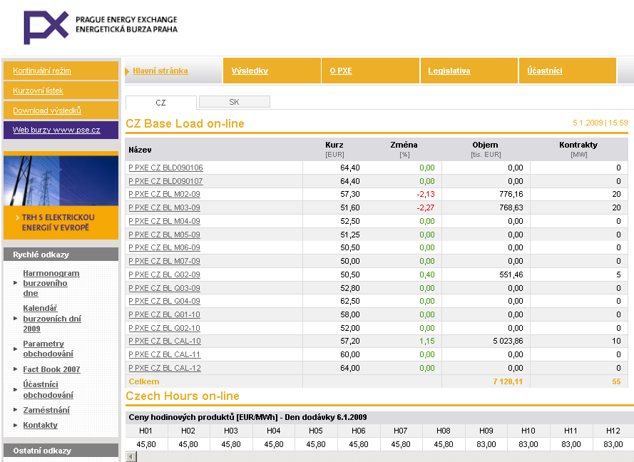Click the 1,15 change value for CAL-10

point(427,341)
